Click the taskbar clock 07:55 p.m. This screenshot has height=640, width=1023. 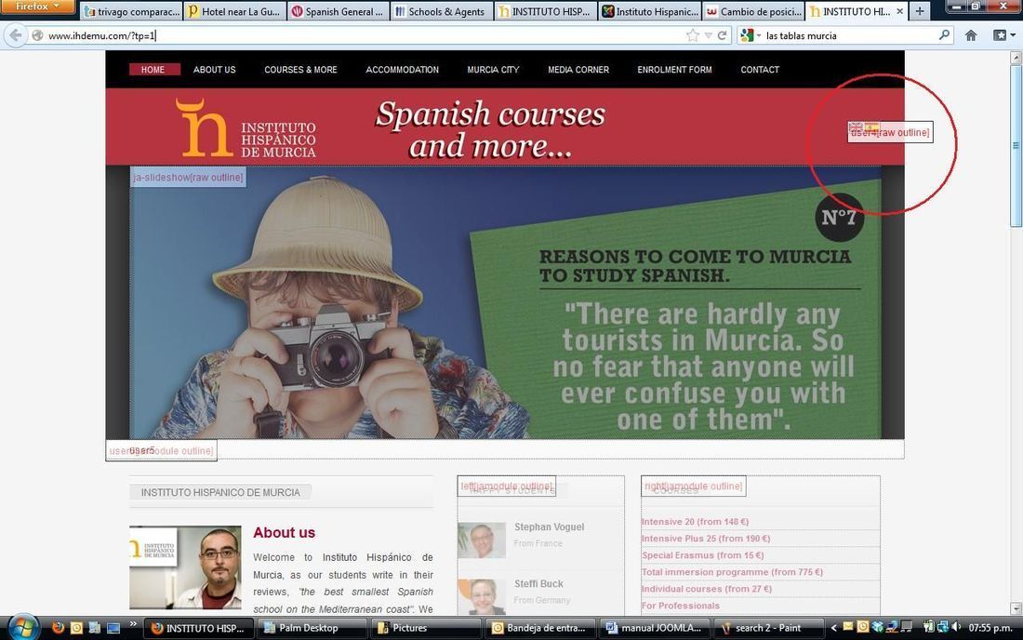(x=990, y=628)
